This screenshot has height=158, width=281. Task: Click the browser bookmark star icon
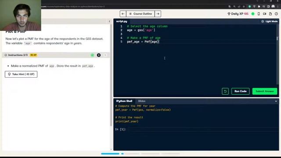click(x=244, y=7)
